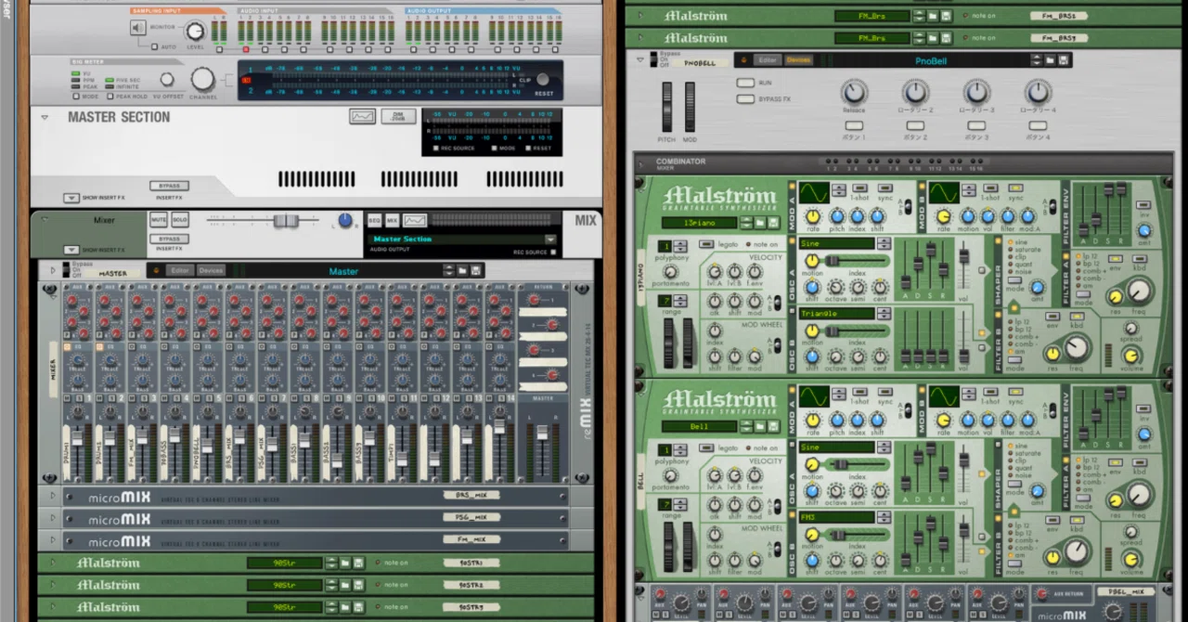This screenshot has height=622, width=1188.
Task: Enable the Auto checkbox under Monitor
Action: pyautogui.click(x=155, y=46)
